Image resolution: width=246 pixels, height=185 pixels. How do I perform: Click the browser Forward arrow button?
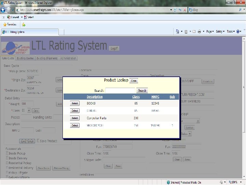point(9,10)
